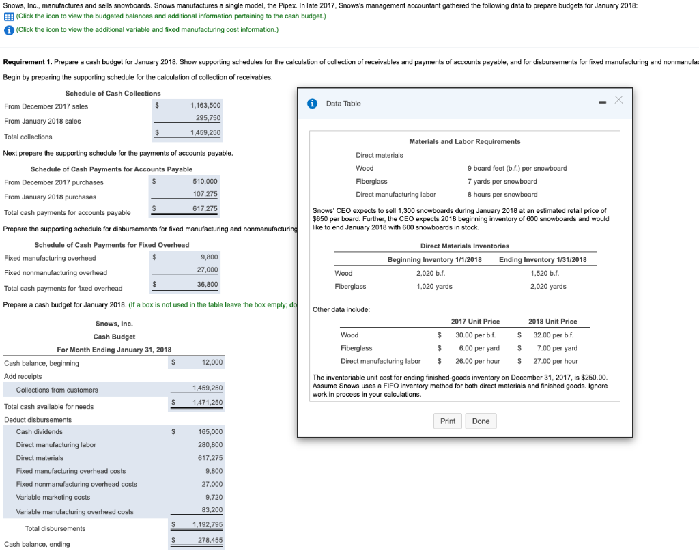Click the table icon to view budgeted balances
The image size is (699, 555).
pyautogui.click(x=8, y=16)
